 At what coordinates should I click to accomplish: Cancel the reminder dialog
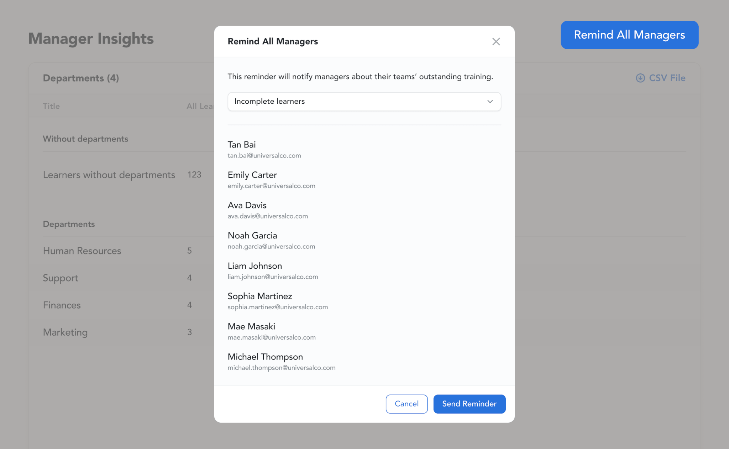tap(406, 404)
